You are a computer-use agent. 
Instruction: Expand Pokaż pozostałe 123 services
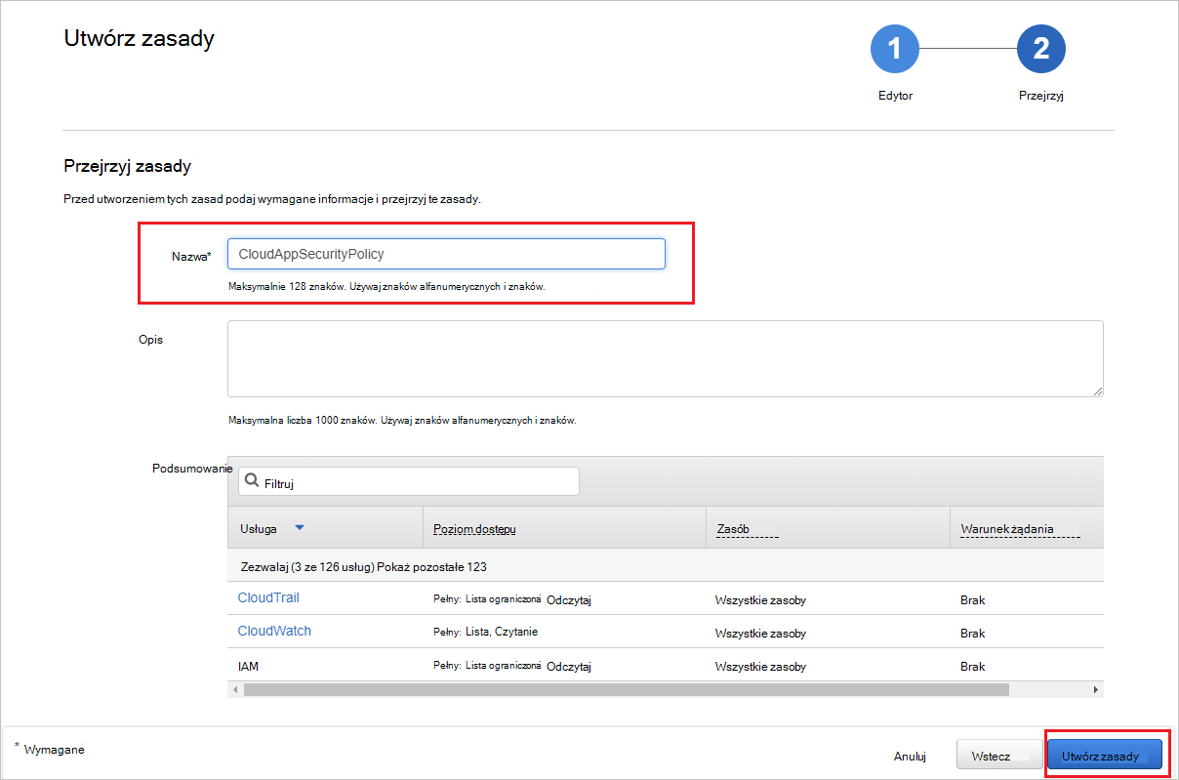[438, 566]
